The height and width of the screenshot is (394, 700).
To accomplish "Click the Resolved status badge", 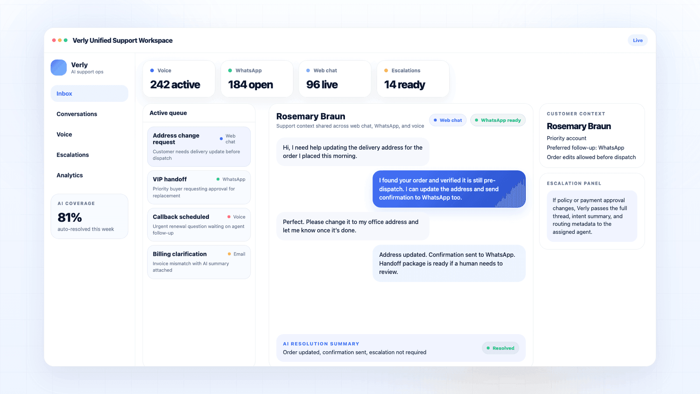I will point(500,348).
